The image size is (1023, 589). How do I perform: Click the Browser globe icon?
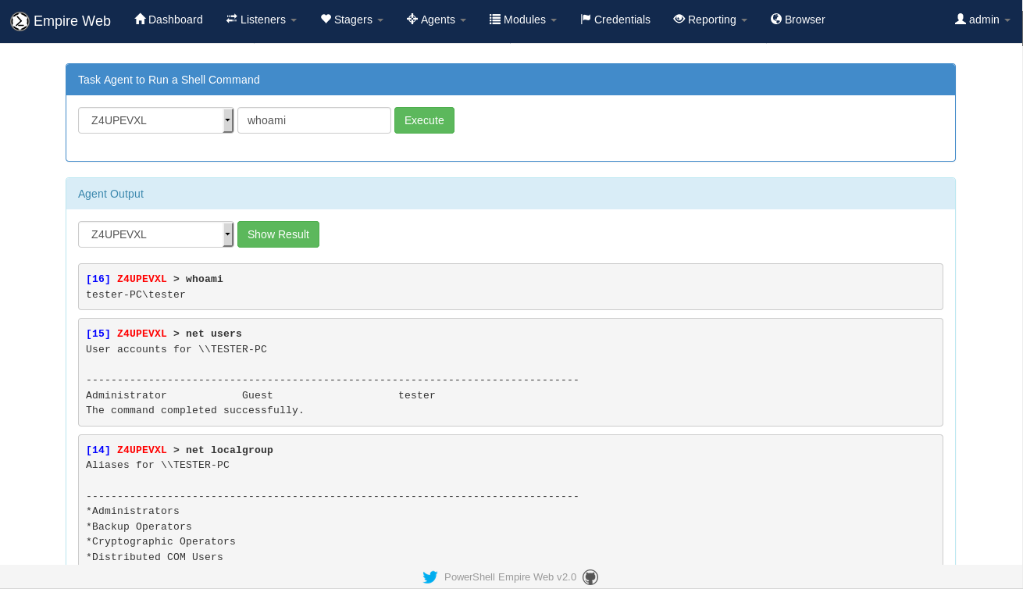[776, 19]
